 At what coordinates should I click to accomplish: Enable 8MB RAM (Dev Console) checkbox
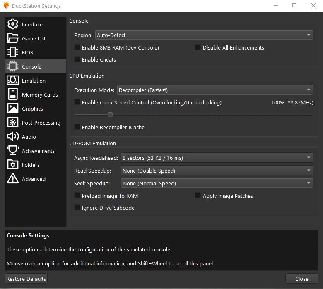(x=77, y=47)
